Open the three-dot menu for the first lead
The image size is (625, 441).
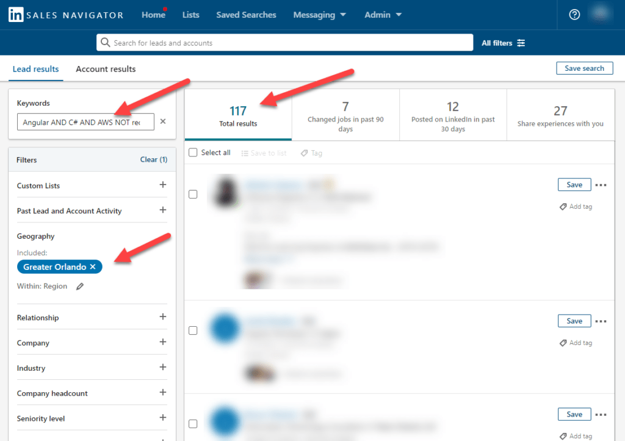pyautogui.click(x=601, y=185)
